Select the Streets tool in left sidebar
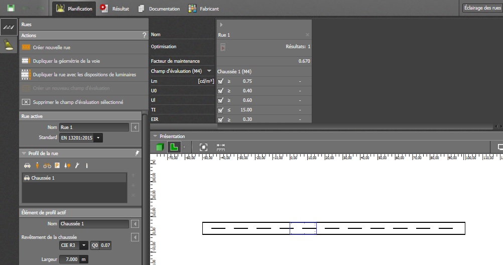Image resolution: width=503 pixels, height=265 pixels. [9, 27]
